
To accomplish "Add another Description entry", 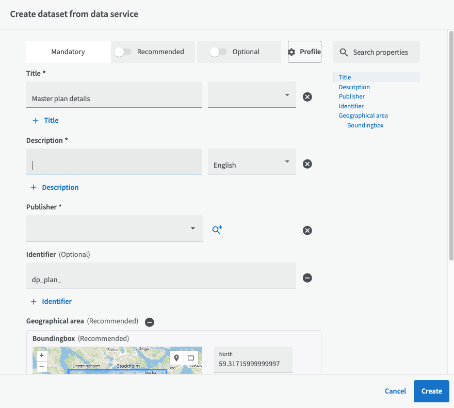I will (55, 187).
